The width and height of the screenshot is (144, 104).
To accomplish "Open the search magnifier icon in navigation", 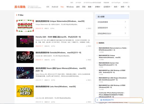I will pos(129,7).
